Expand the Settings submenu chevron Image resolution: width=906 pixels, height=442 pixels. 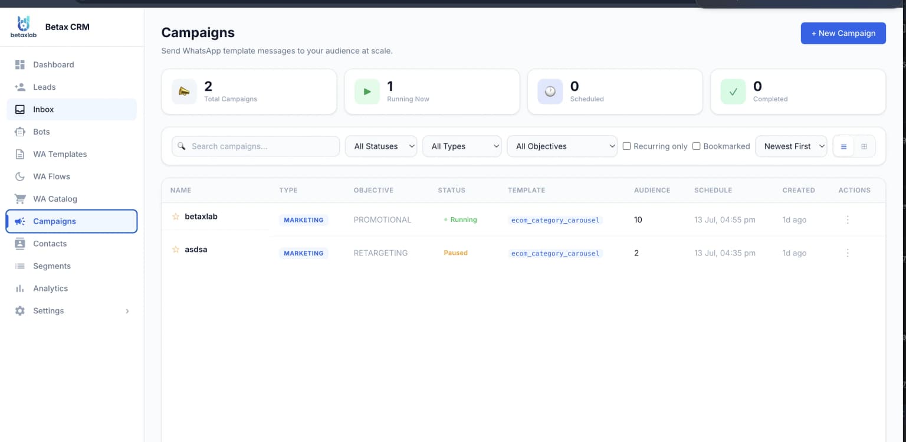pos(127,311)
